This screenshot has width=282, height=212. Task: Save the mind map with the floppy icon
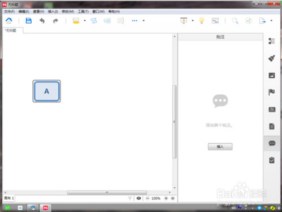coord(29,20)
